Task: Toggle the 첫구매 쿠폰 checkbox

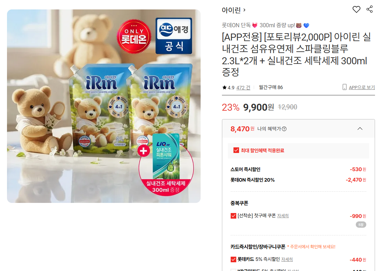Action: [233, 216]
